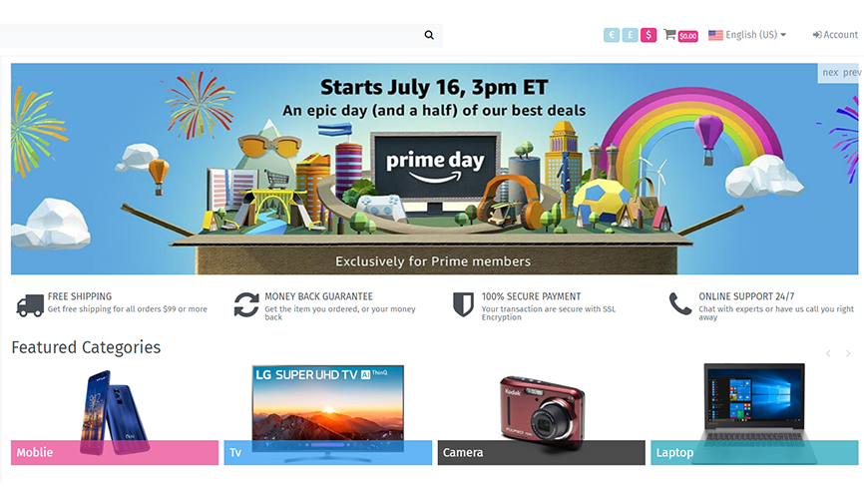The width and height of the screenshot is (864, 499).
Task: Select the Dollar currency button
Action: (x=648, y=35)
